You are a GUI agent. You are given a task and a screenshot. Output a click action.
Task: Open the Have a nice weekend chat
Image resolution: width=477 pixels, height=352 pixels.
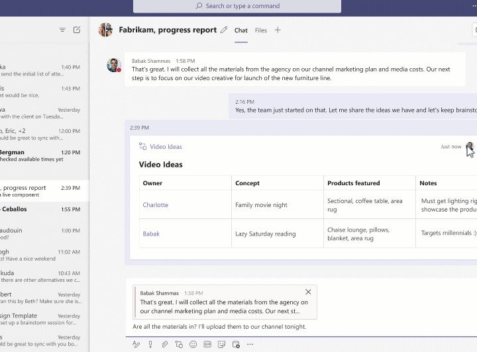point(44,255)
